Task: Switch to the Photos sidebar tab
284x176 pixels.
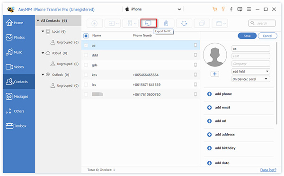Action: click(18, 37)
